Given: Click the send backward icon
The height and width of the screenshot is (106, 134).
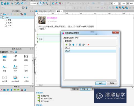Looking at the screenshot, I should point(126,8).
